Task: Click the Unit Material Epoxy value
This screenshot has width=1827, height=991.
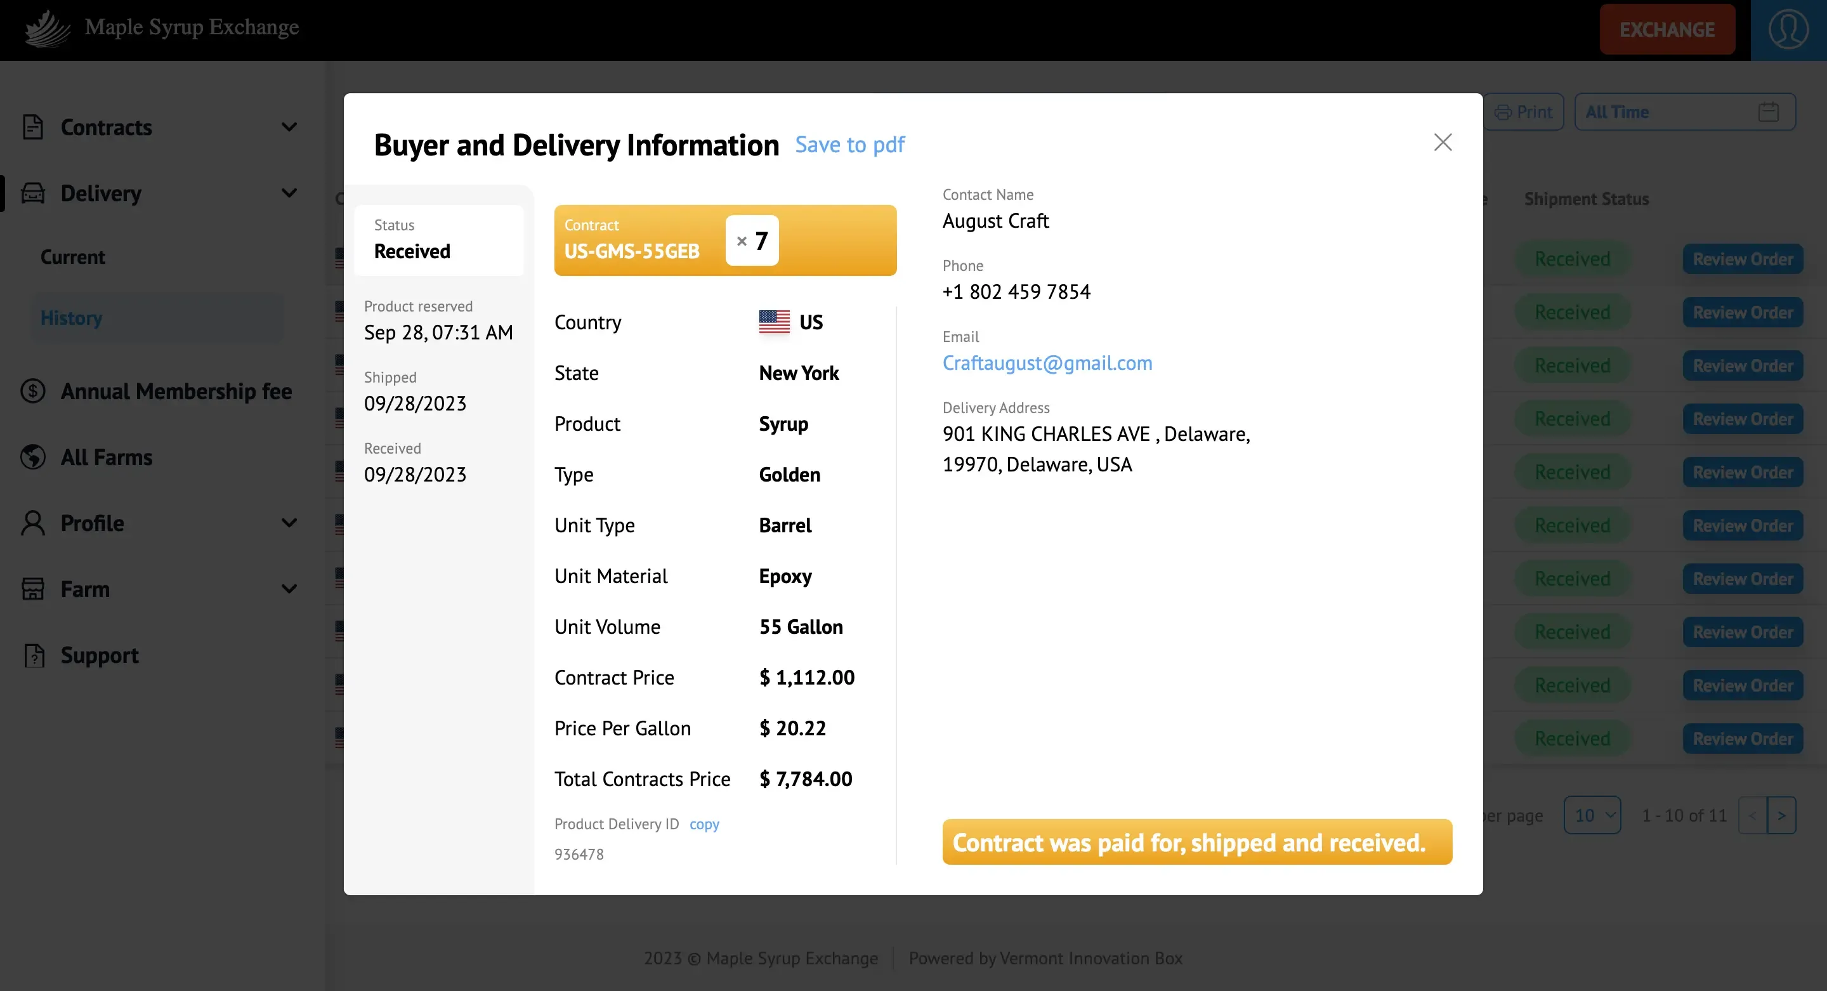Action: pyautogui.click(x=785, y=576)
